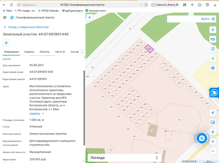
Task: Click Войти login button
Action: pos(208,19)
